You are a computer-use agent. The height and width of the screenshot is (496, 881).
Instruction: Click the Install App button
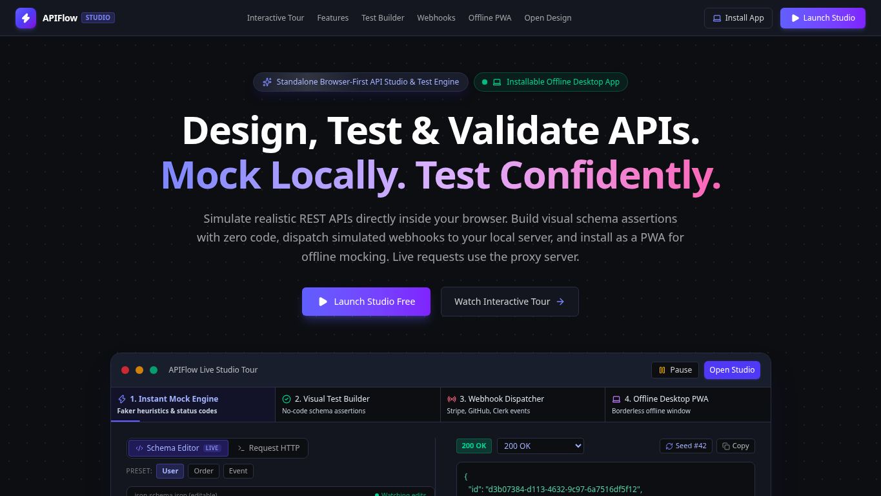(x=738, y=18)
